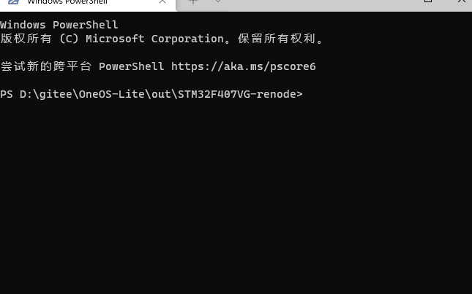472x294 pixels.
Task: Expand the new tab profile dropdown chevron
Action: [x=217, y=2]
